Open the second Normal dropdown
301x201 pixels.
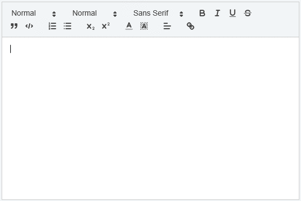[x=95, y=13]
